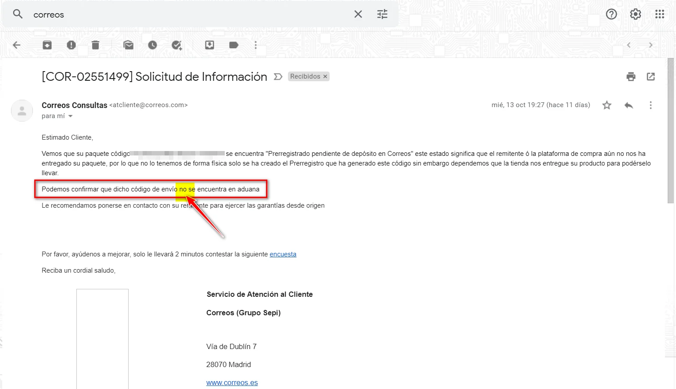Click the address 'Vía de Dublín 7'
Screen dimensions: 676x389
(231, 346)
